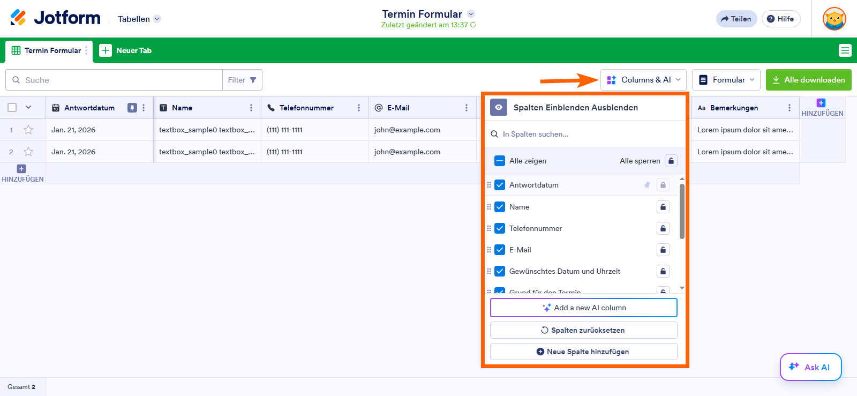The width and height of the screenshot is (857, 396).
Task: Click the Alle sperren lock icon
Action: pos(671,161)
